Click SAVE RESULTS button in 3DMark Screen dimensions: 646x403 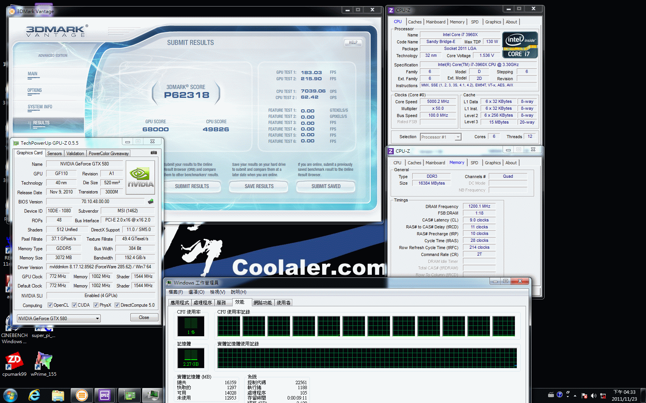pos(259,187)
